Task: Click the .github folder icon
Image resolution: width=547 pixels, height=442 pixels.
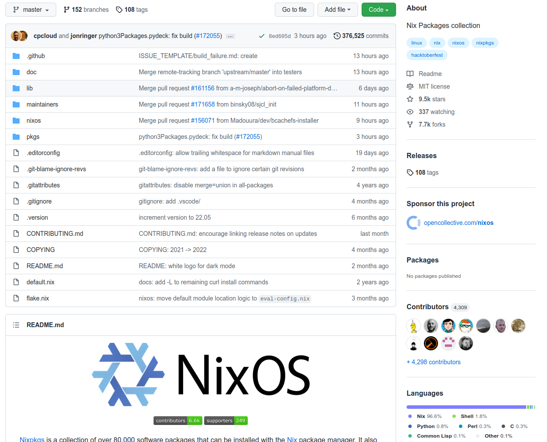Action: pyautogui.click(x=16, y=56)
